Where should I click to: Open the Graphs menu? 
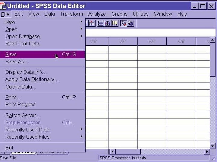[x=119, y=14]
